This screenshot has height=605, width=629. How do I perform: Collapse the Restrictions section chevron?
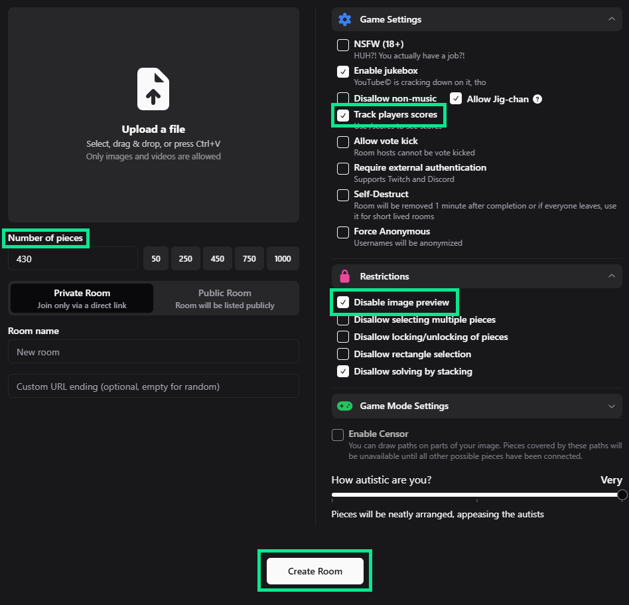(611, 276)
